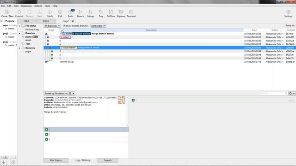Fetch from remote using Fetch icon
The width and height of the screenshot is (296, 166).
[50, 13]
